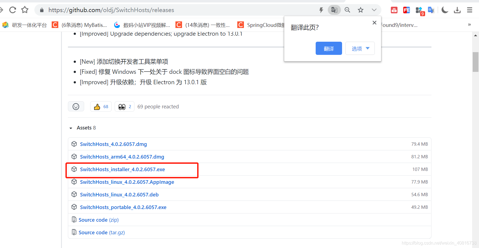Viewport: 479px width, 248px height.
Task: Click the page vertical scrollbar thumb
Action: pos(475,62)
